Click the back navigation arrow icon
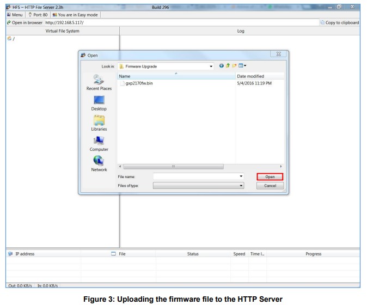 click(x=222, y=66)
